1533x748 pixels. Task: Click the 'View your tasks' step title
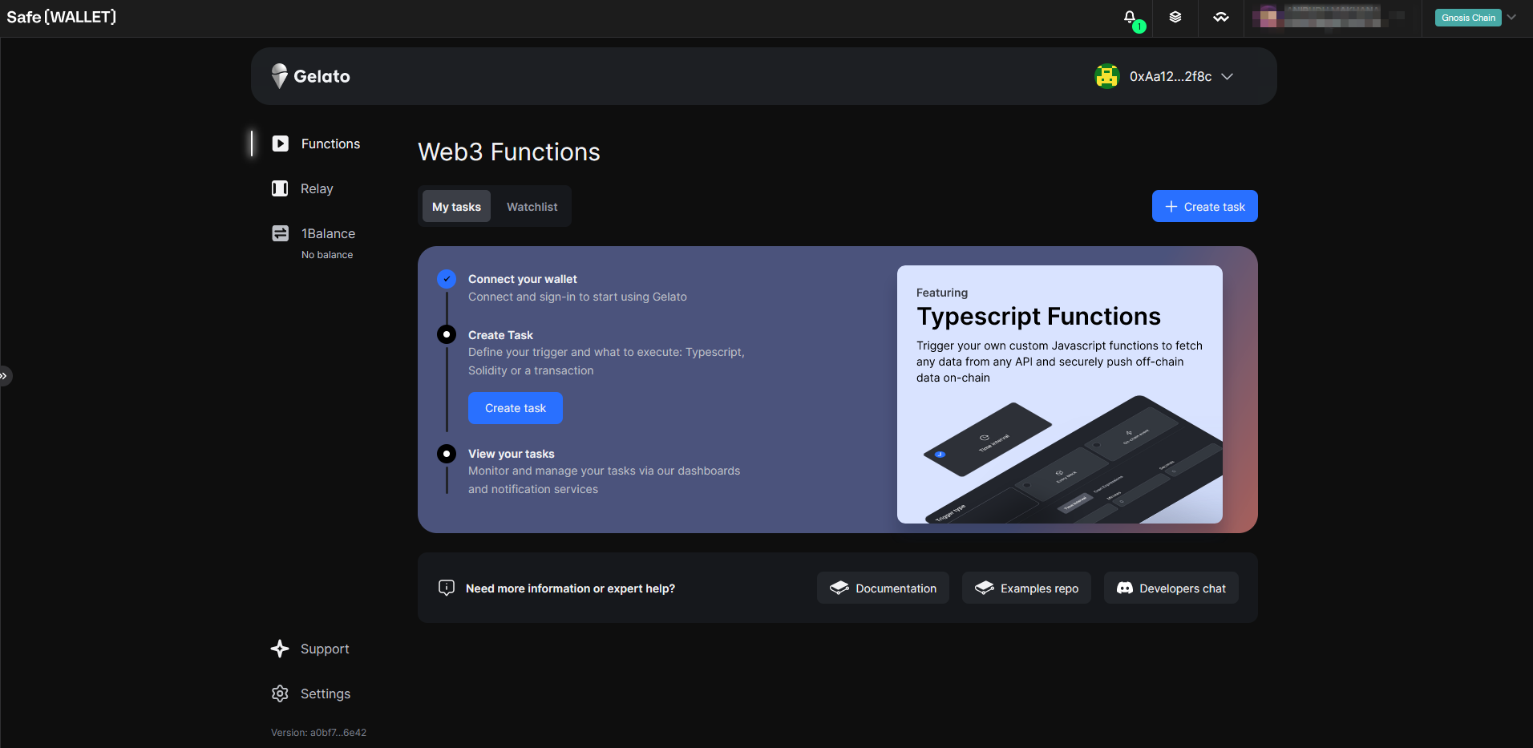512,454
